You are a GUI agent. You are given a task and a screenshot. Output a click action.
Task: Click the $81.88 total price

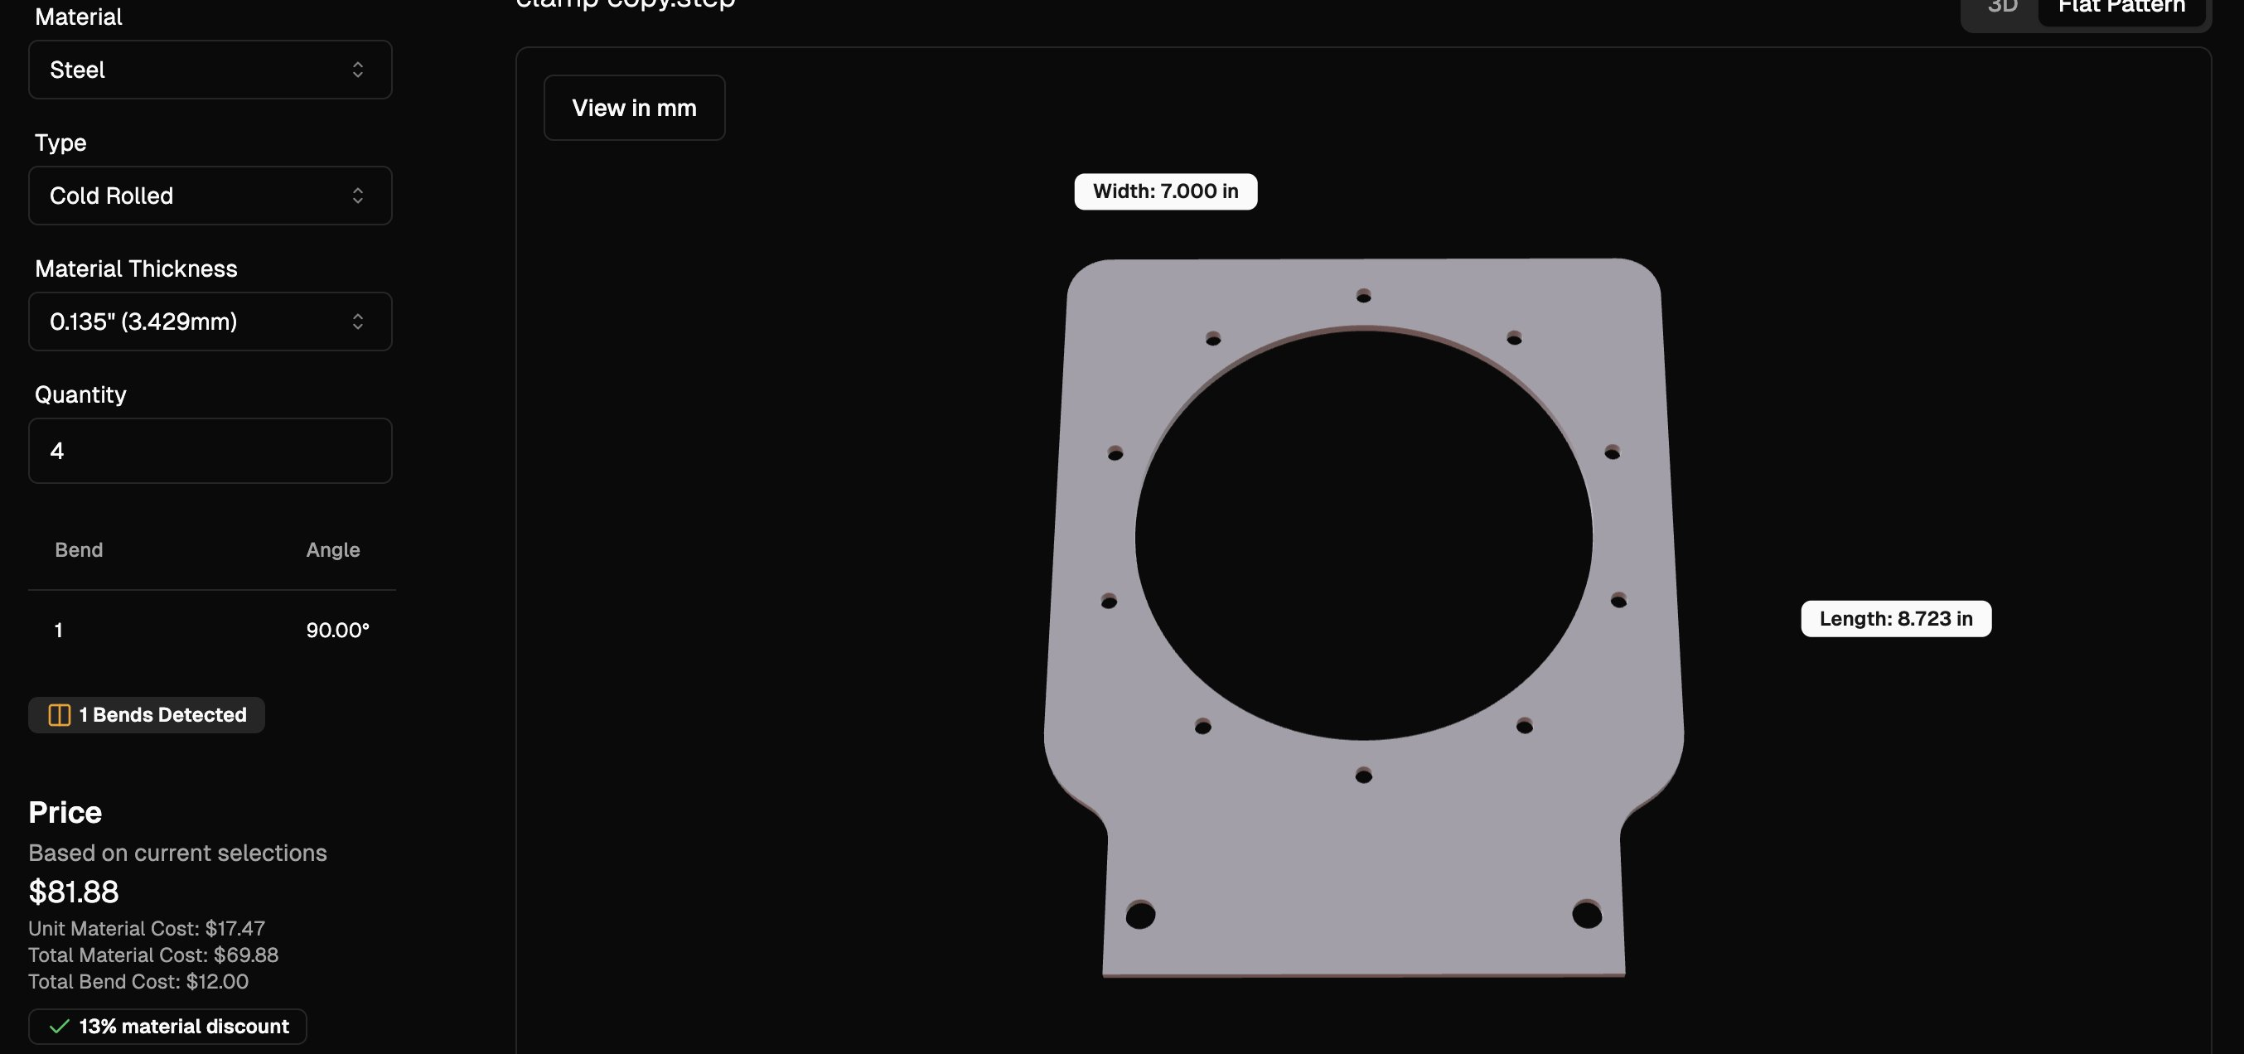pos(73,892)
